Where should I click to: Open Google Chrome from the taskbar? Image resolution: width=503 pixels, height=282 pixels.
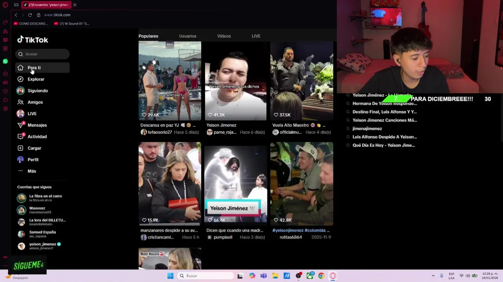[321, 276]
